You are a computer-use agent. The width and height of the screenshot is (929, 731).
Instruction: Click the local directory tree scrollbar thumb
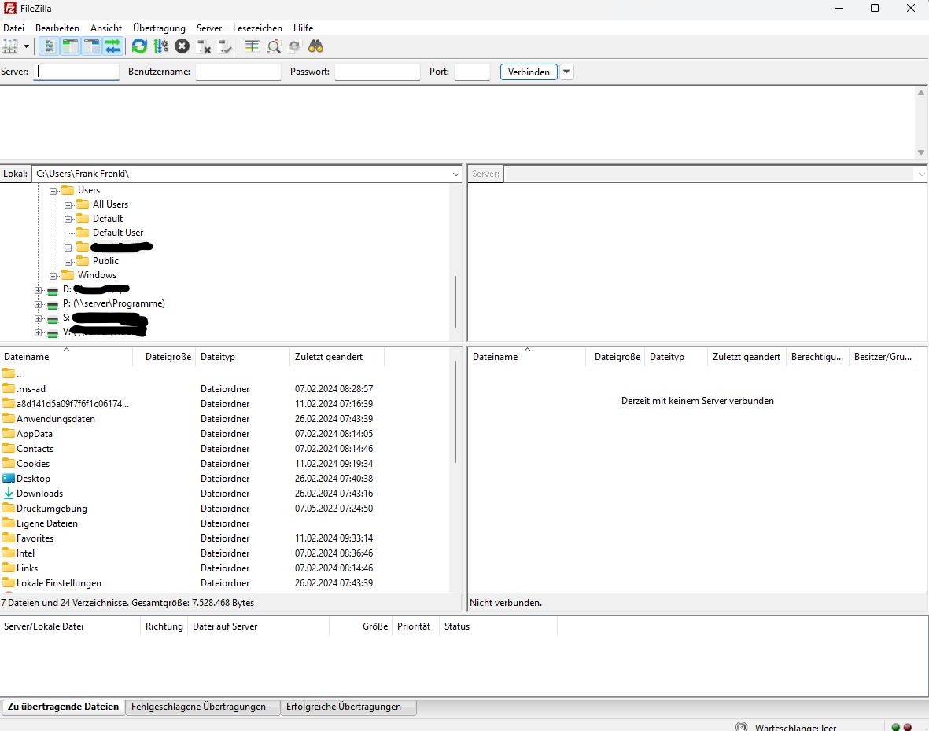(x=455, y=301)
